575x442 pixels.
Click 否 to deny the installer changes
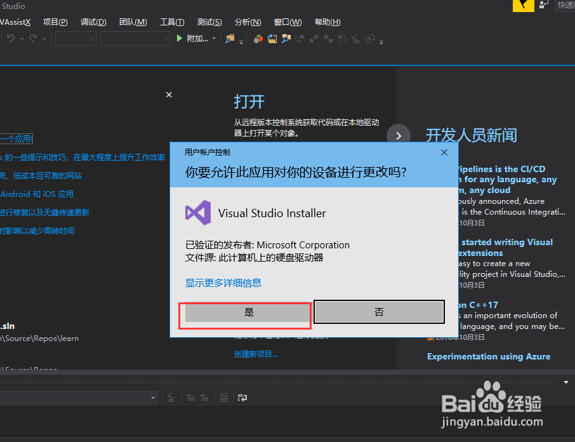click(x=379, y=312)
